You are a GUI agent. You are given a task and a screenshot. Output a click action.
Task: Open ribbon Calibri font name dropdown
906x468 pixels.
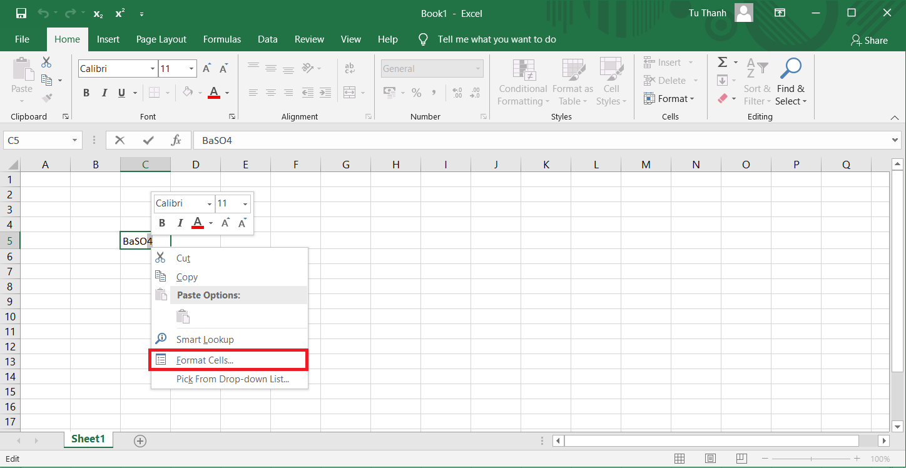(x=153, y=69)
